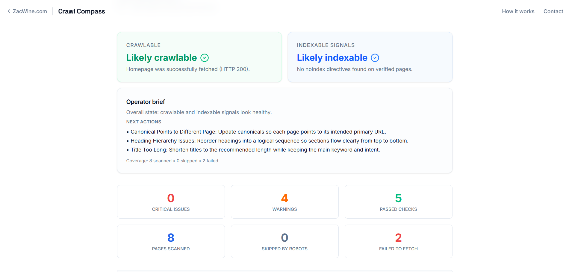Open the 5 Passed Checks card
569x280 pixels.
[399, 202]
